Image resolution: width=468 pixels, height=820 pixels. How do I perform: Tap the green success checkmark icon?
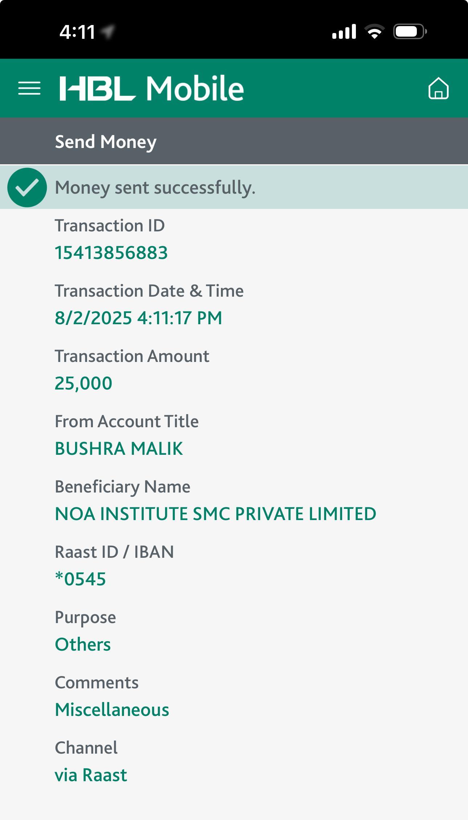pos(27,188)
